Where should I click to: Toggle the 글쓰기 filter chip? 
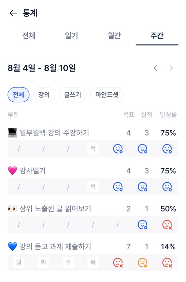pos(73,95)
